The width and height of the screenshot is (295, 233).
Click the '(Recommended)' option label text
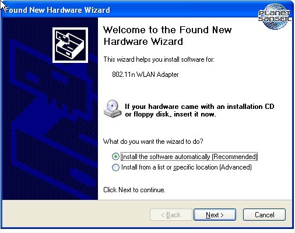click(234, 157)
